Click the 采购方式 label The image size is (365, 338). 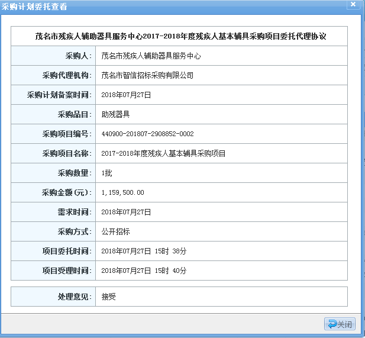[75, 232]
